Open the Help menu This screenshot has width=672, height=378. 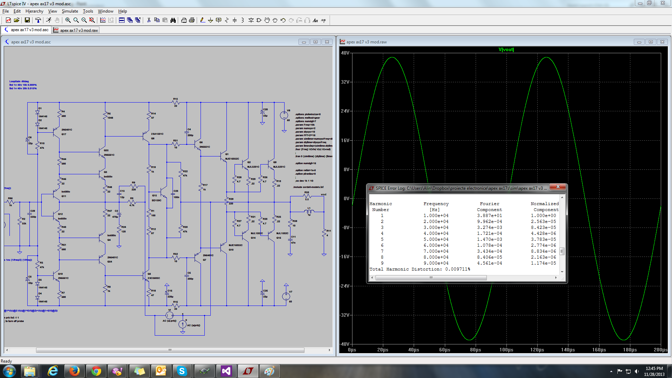[122, 11]
